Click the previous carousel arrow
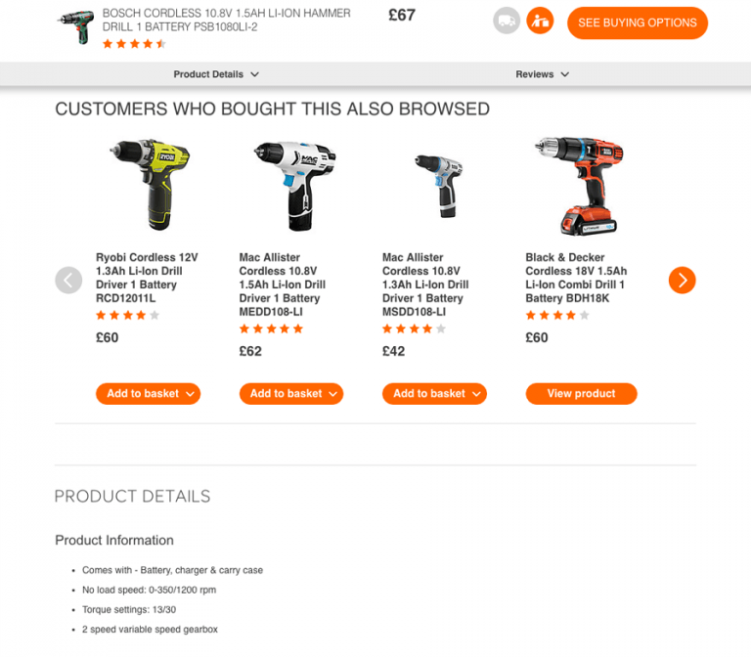Screen dimensions: 751x657 (68, 281)
